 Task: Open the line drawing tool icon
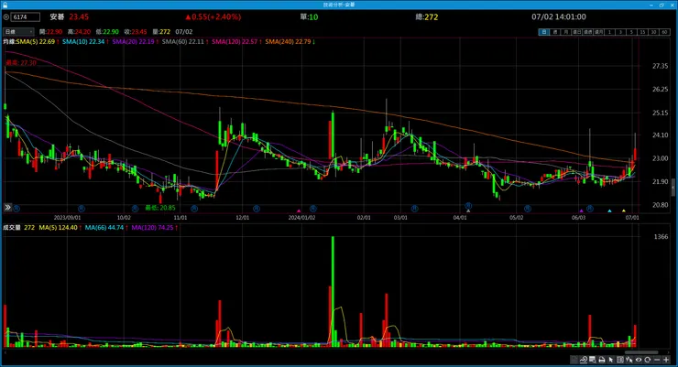(584, 360)
